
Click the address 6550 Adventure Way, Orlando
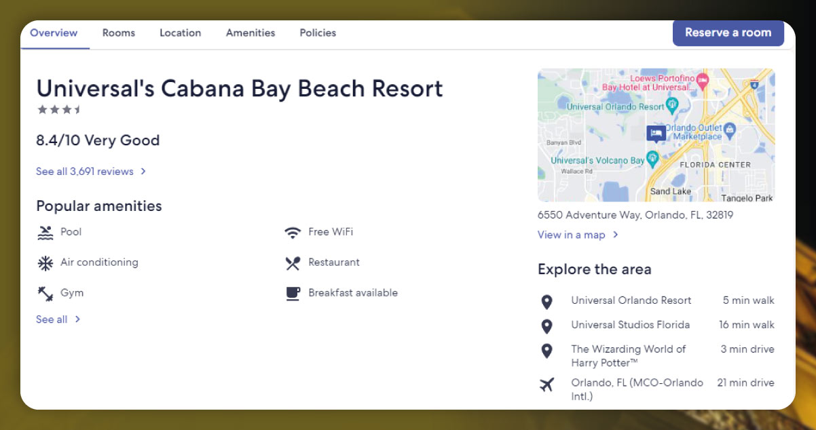(635, 215)
